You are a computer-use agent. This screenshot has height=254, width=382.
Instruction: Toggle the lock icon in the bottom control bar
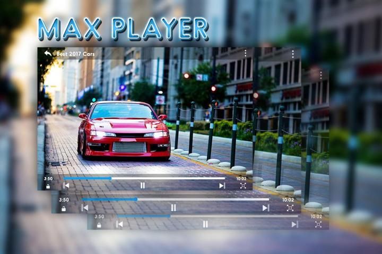coord(99,225)
